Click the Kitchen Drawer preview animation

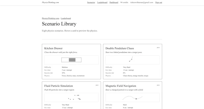pyautogui.click(x=71, y=60)
